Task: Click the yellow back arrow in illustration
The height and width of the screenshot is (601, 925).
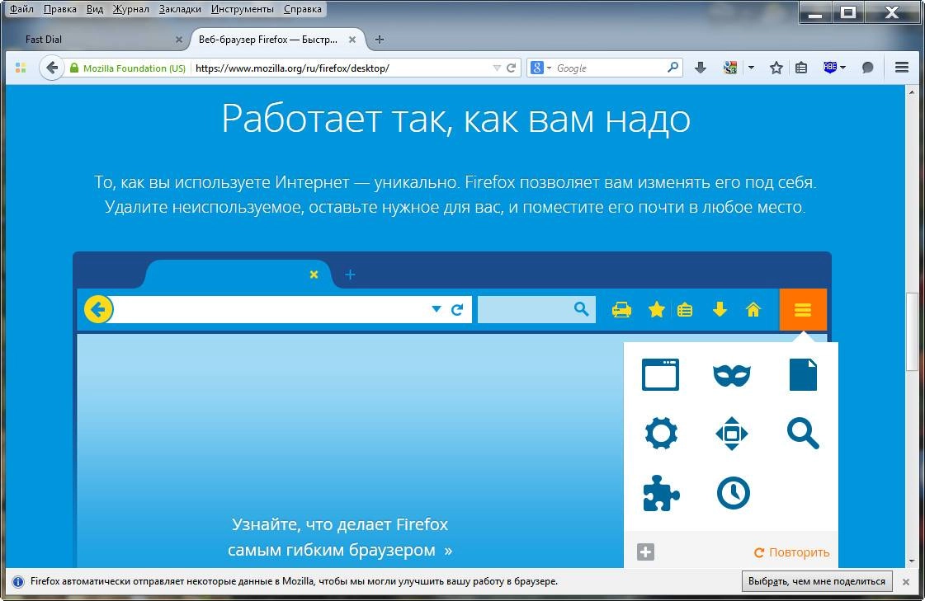Action: click(98, 309)
